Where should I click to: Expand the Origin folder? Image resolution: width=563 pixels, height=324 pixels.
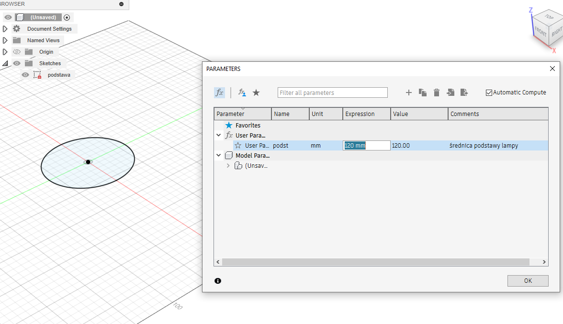click(x=5, y=52)
